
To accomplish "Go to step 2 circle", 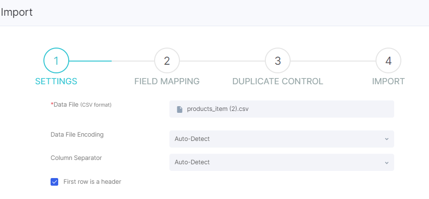I will tap(167, 60).
